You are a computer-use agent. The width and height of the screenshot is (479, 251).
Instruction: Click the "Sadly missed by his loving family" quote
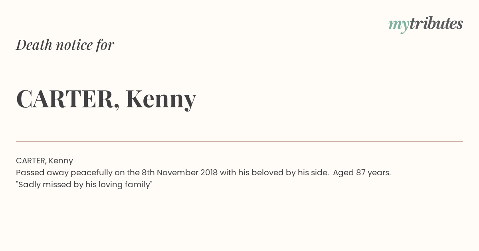[x=84, y=184]
